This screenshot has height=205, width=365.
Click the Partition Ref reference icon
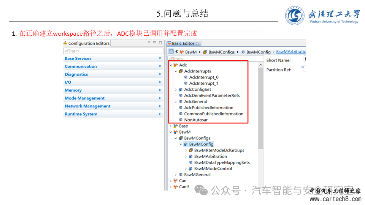point(303,67)
